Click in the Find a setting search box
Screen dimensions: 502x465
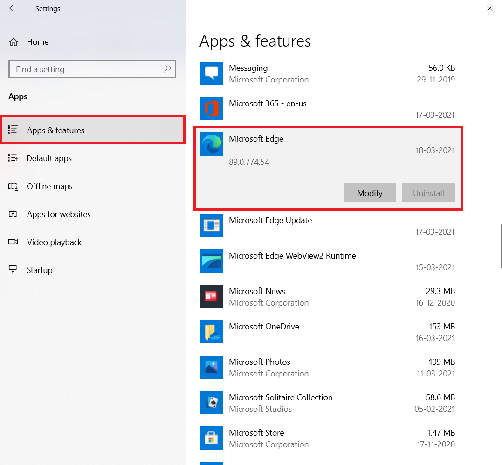92,69
